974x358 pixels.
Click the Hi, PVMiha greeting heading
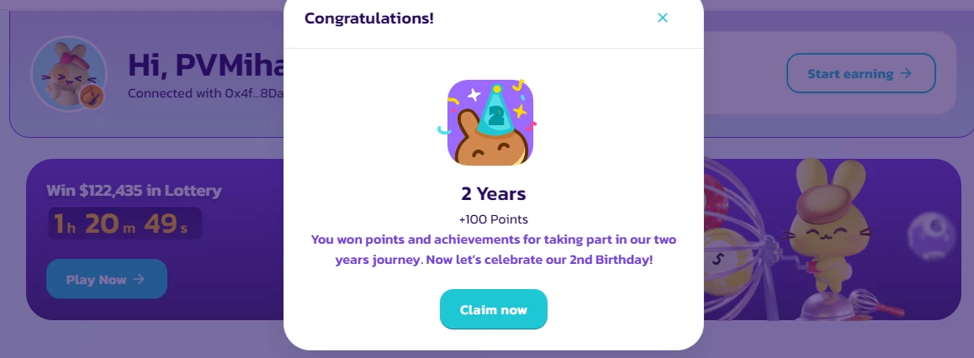206,66
